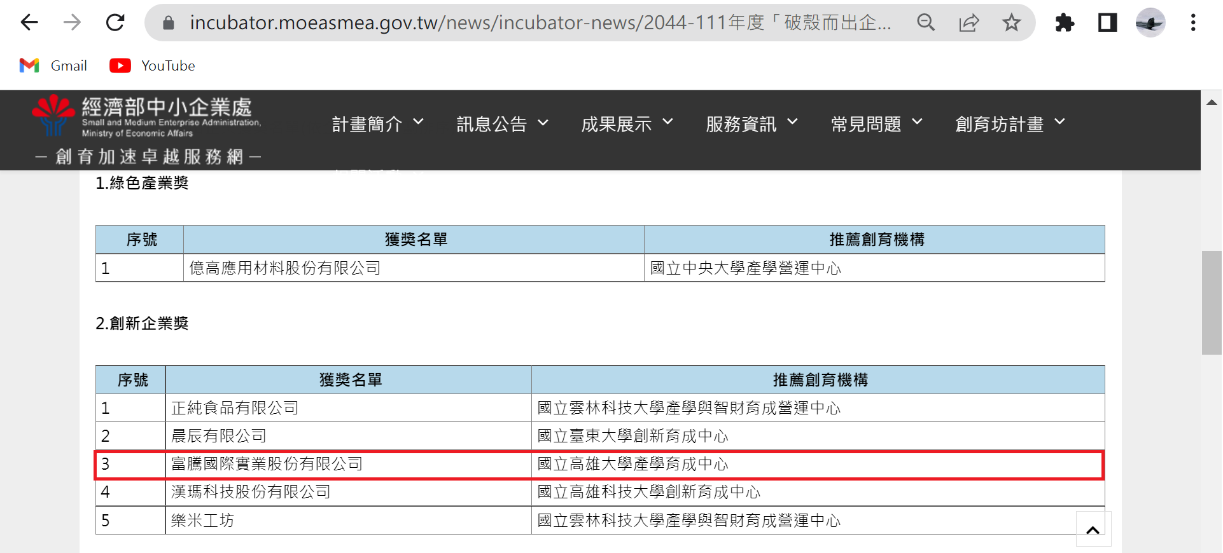Jump back to top with arrow button
Viewport: 1223px width, 553px height.
[1093, 529]
